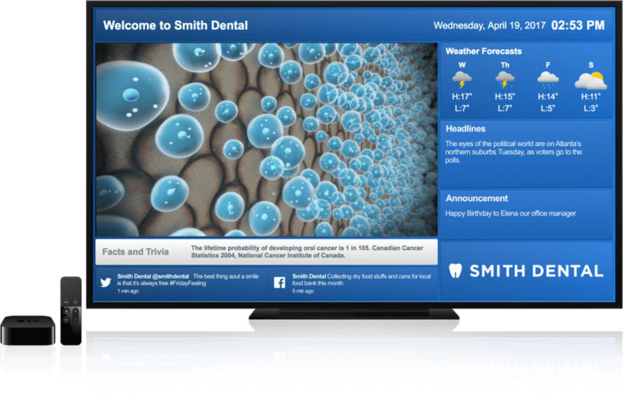The height and width of the screenshot is (395, 623).
Task: Click the date 'Wednesday, April 19, 2017'
Action: [489, 26]
